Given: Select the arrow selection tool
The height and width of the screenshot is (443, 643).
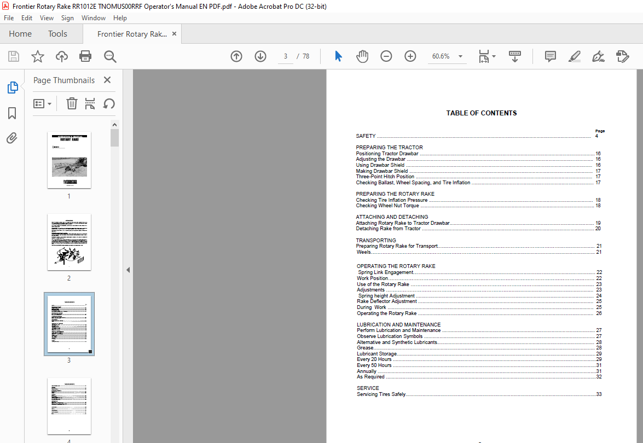Looking at the screenshot, I should [x=338, y=56].
